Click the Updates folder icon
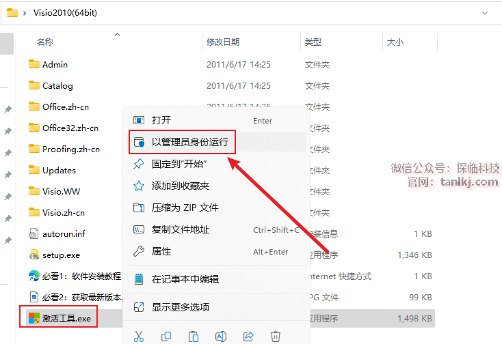This screenshot has height=344, width=502. tap(34, 170)
